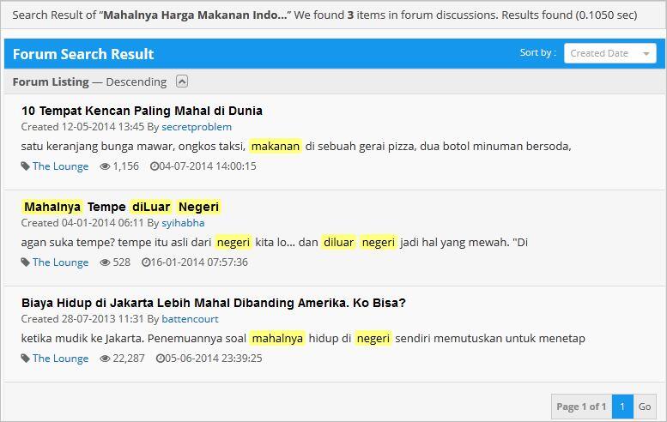Click tag icon in the 10 Tempat Kencan row
This screenshot has width=667, height=422.
(26, 166)
